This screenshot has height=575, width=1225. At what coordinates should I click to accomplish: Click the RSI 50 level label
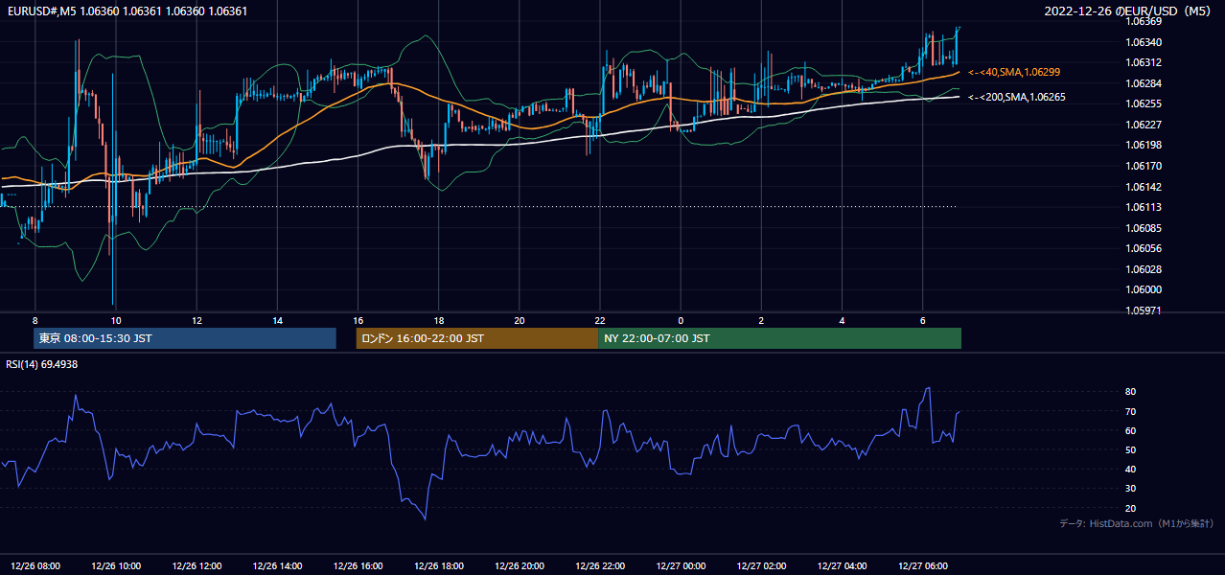[1130, 449]
